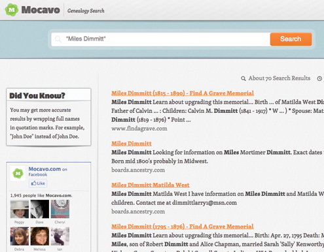Image resolution: width=324 pixels, height=252 pixels.
Task: Click the Facebook Like button
Action: (x=38, y=183)
